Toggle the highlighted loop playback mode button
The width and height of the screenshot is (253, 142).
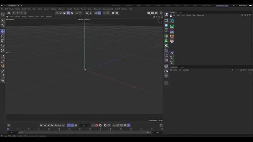point(68,125)
